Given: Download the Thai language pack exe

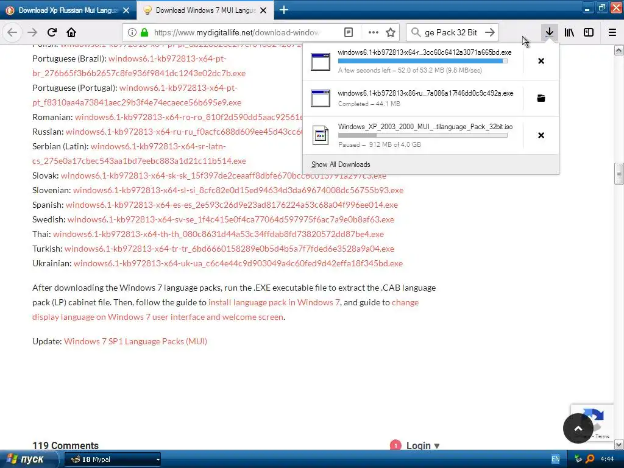Looking at the screenshot, I should pos(219,234).
